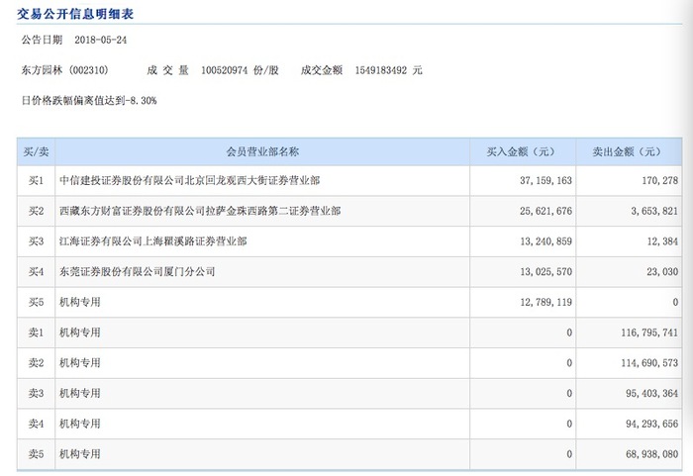Click the 卖出金额 68,938,080 cell
The image size is (693, 476).
pyautogui.click(x=651, y=454)
